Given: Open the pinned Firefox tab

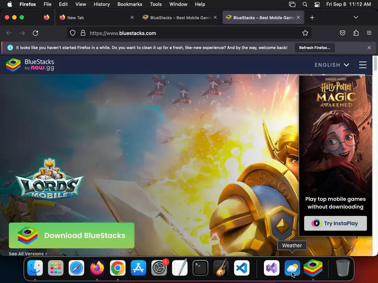Looking at the screenshot, I should [47, 17].
